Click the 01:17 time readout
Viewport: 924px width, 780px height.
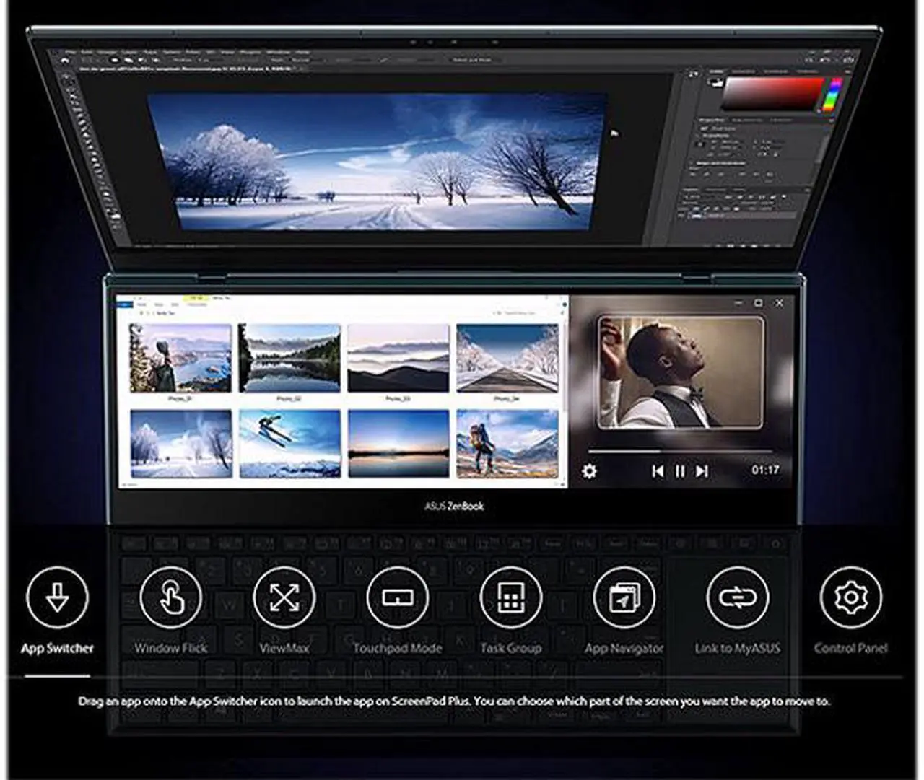pyautogui.click(x=765, y=470)
